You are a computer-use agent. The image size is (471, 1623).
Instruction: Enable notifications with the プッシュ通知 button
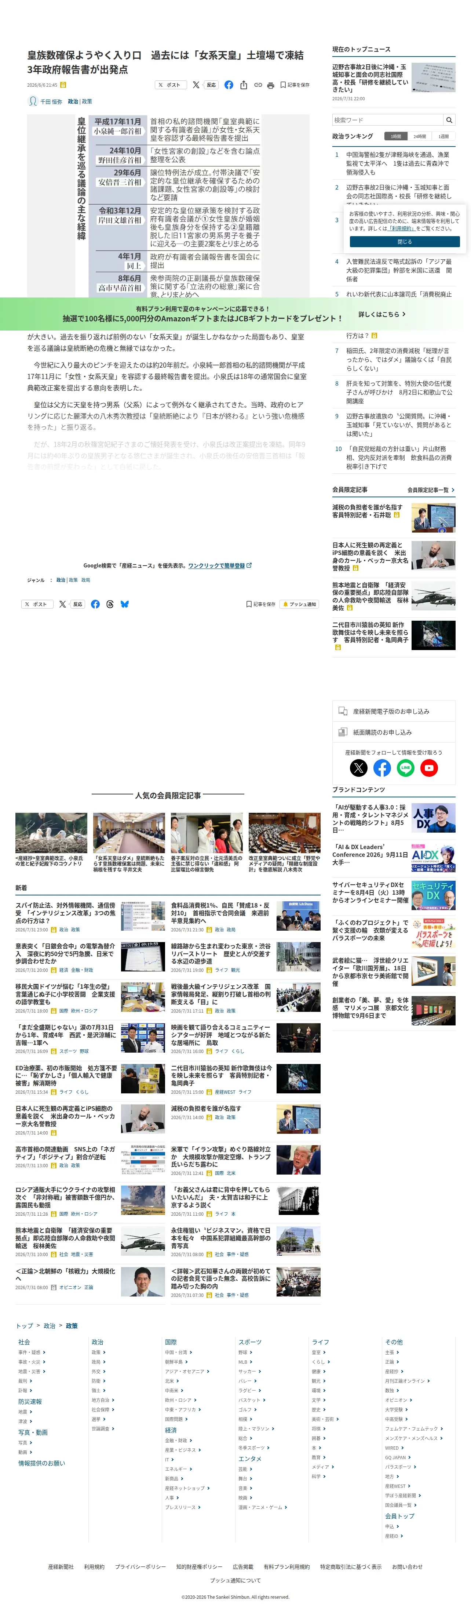click(299, 604)
